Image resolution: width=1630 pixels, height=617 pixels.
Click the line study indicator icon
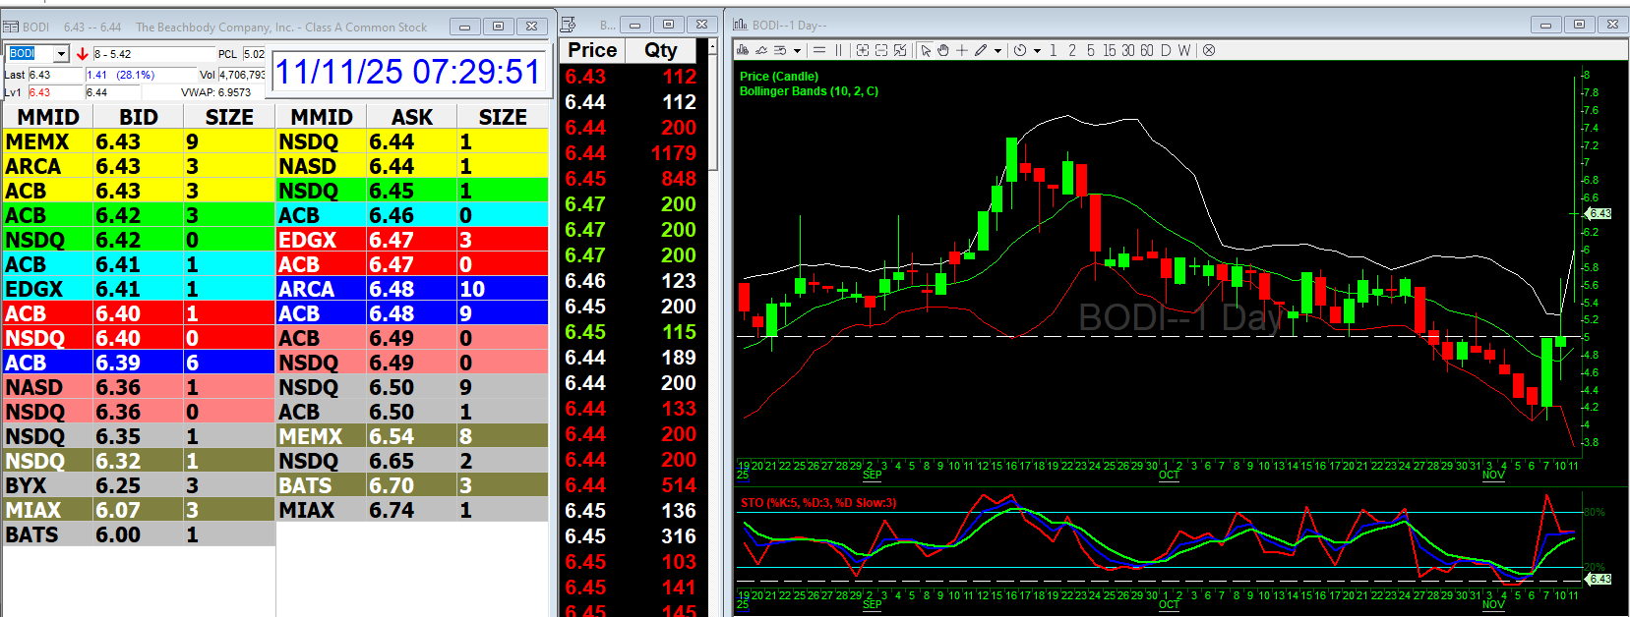click(x=761, y=50)
